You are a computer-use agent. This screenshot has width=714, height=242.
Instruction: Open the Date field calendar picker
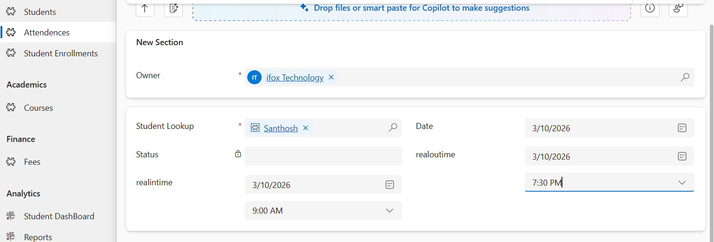682,128
